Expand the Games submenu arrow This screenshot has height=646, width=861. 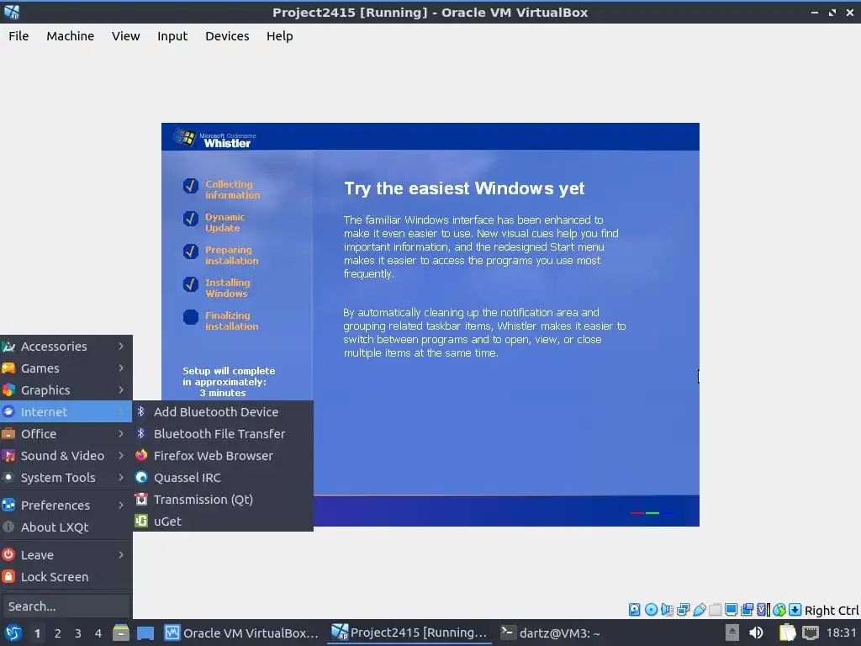(x=121, y=368)
